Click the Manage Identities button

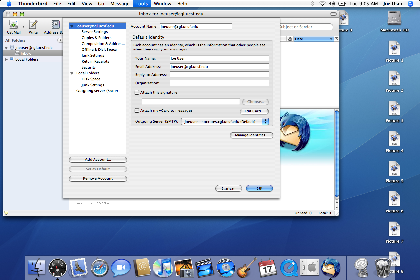click(252, 135)
